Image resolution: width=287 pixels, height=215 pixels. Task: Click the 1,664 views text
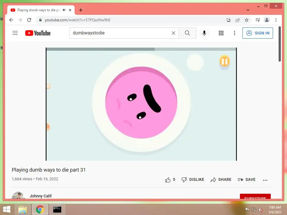(22, 179)
